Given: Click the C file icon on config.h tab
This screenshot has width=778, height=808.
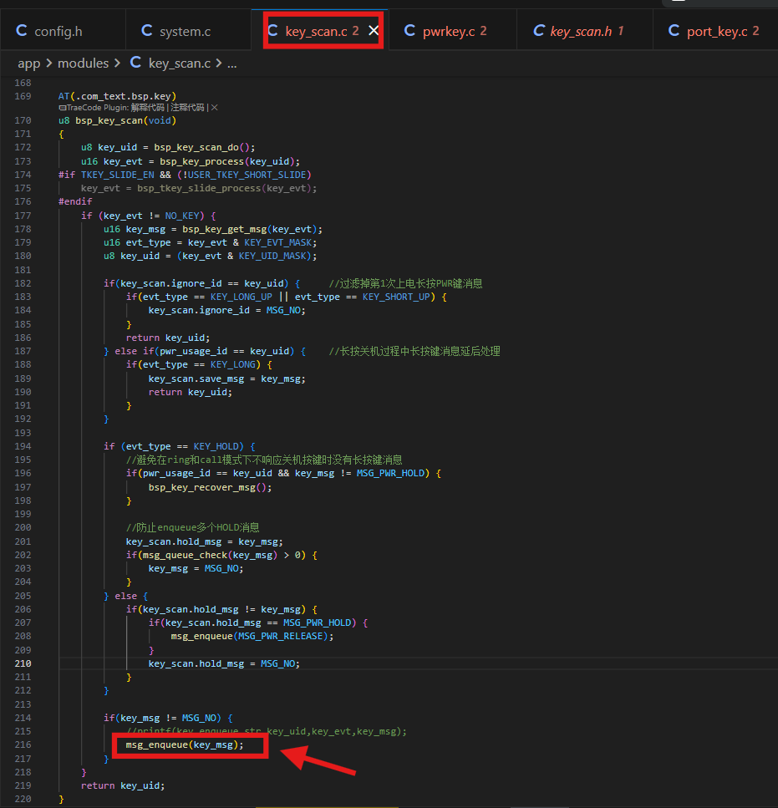Looking at the screenshot, I should click(x=22, y=31).
